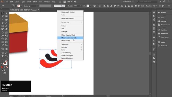
Task: Open the stroke weight dropdown
Action: pyautogui.click(x=37, y=6)
